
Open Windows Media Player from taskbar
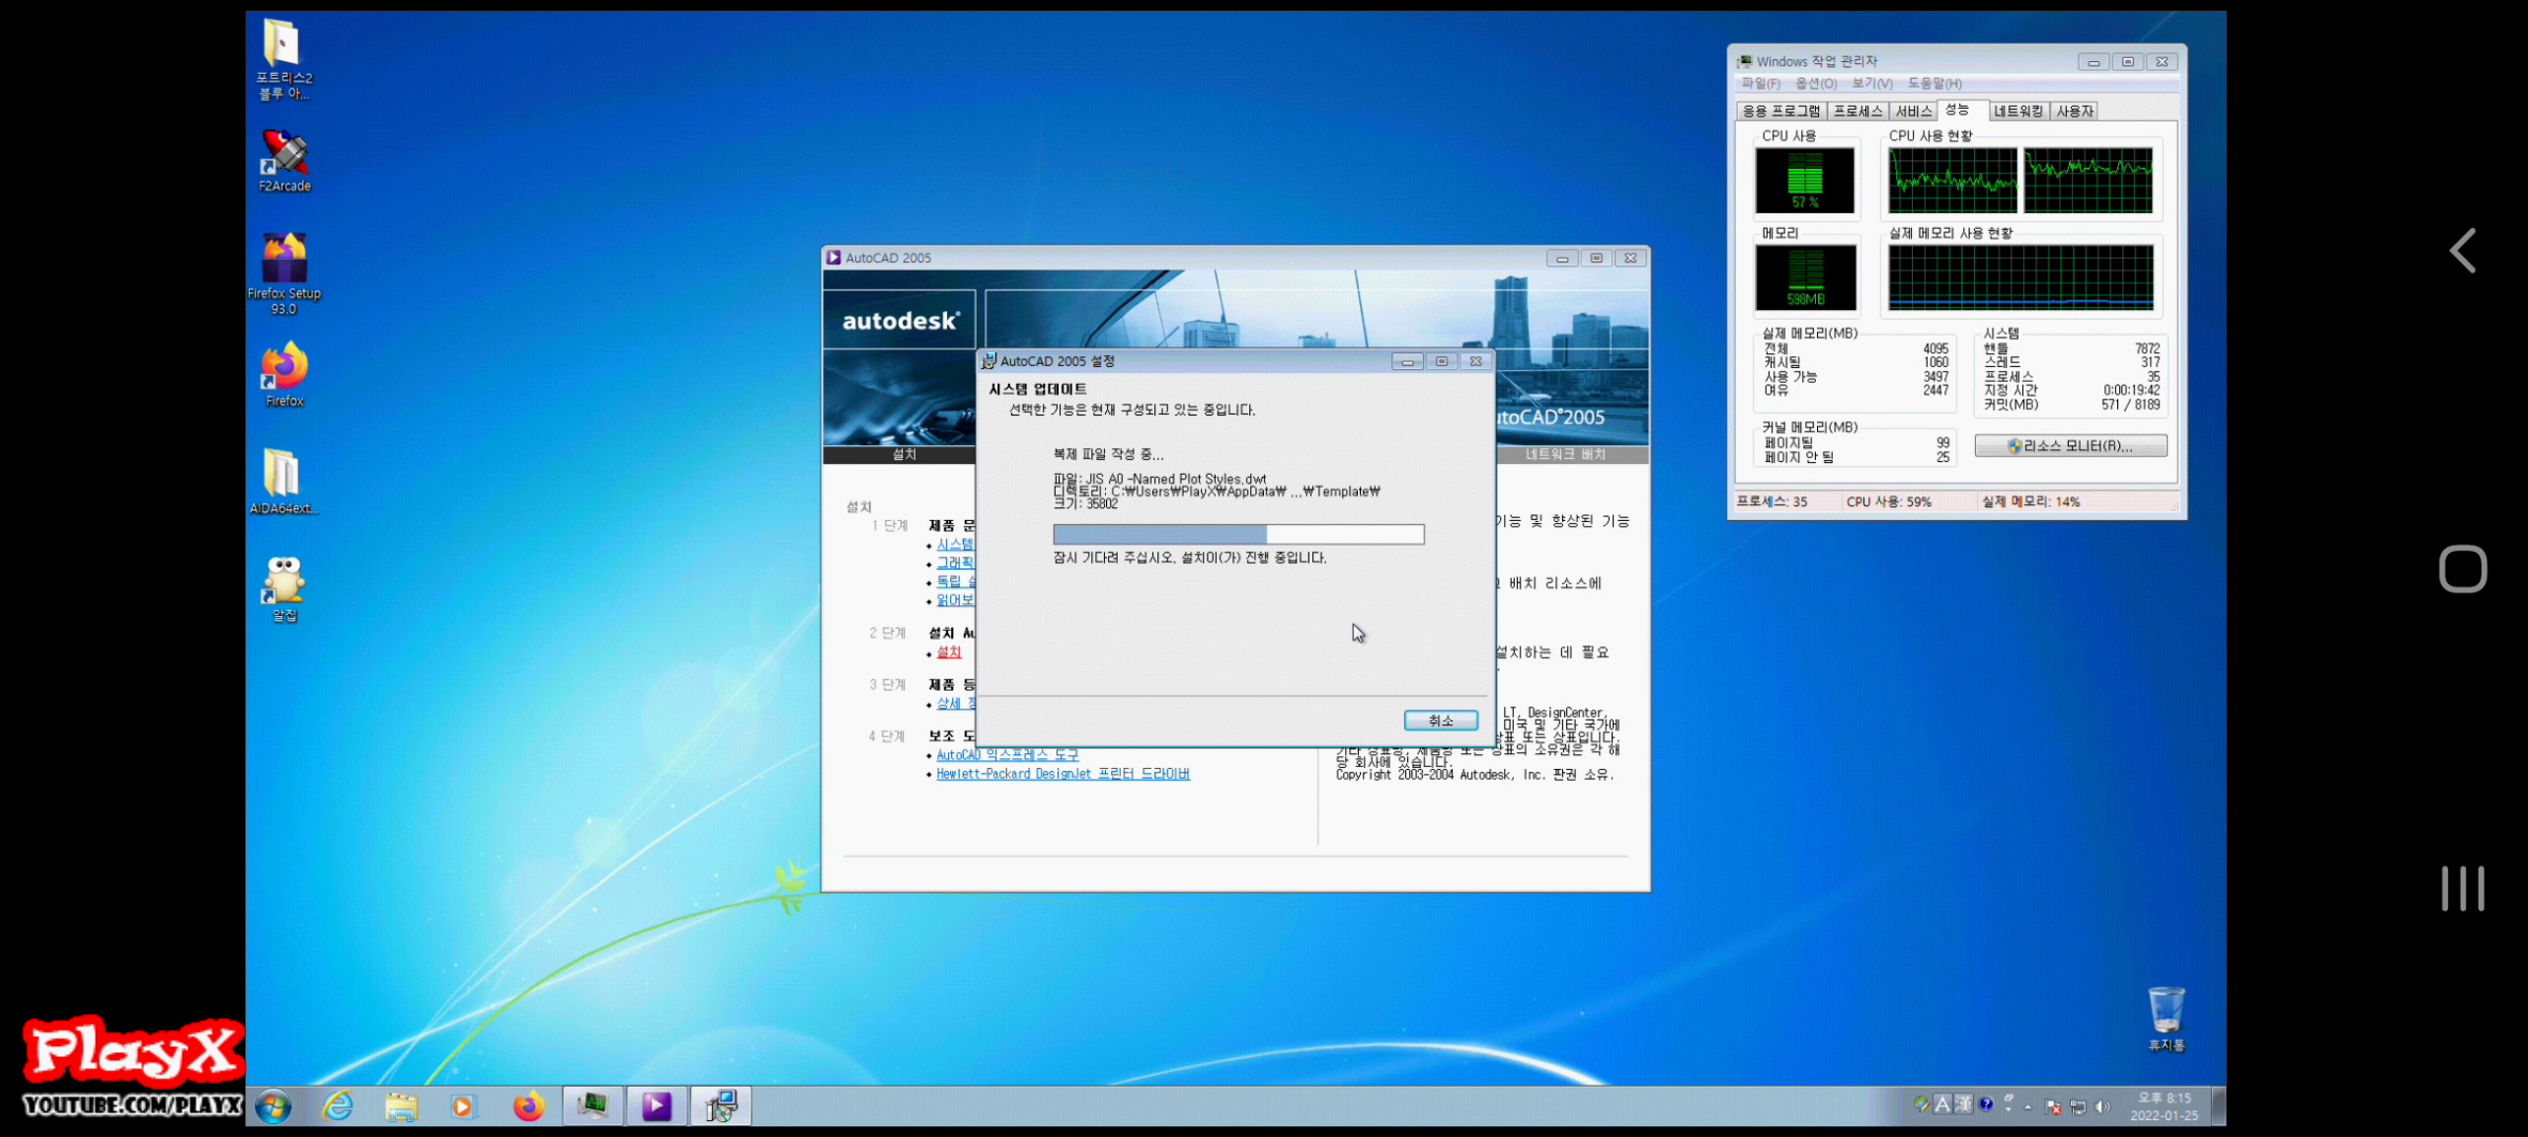tap(462, 1106)
